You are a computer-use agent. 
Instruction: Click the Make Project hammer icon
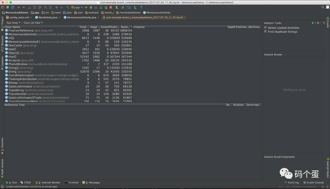pos(68,7)
